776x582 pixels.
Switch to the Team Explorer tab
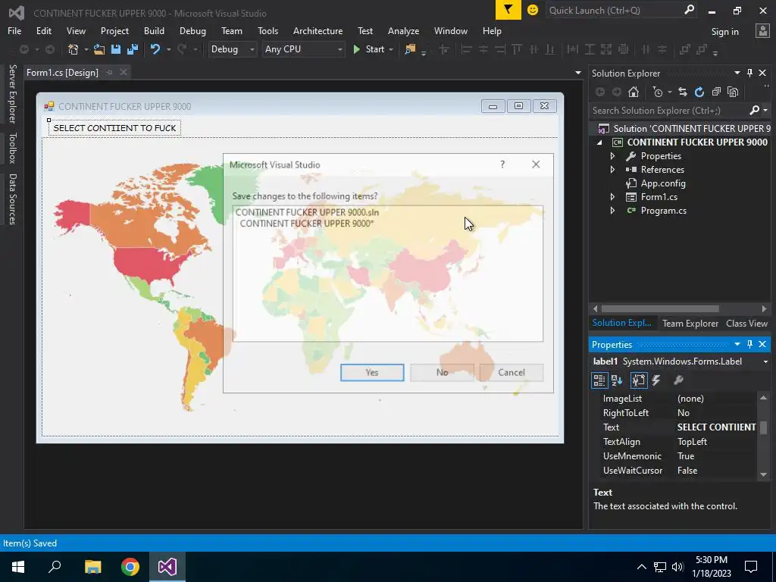[690, 323]
